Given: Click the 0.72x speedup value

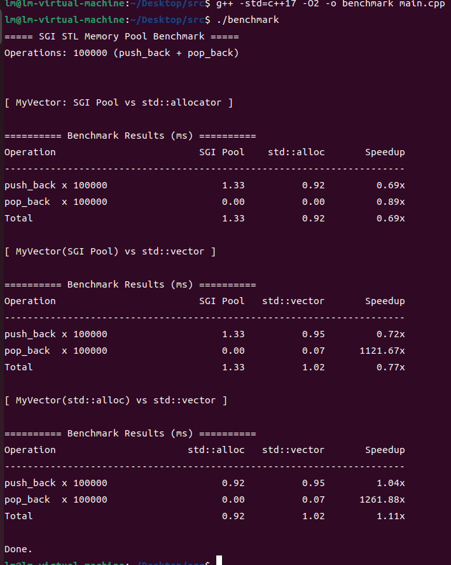Looking at the screenshot, I should click(391, 334).
